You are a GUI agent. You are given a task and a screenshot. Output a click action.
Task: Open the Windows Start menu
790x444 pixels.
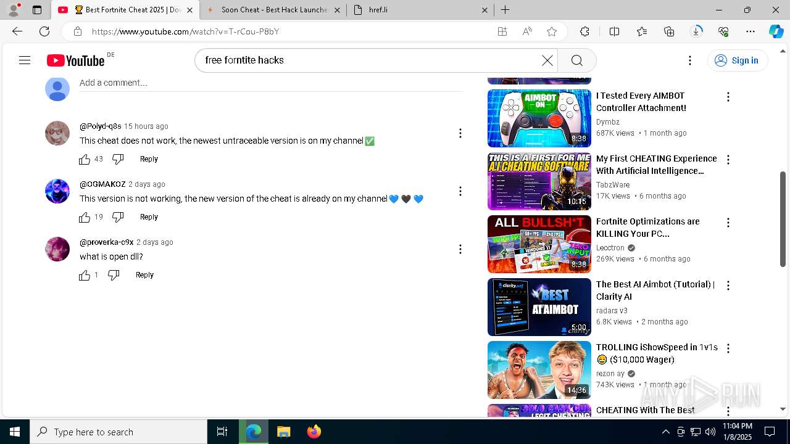[15, 432]
